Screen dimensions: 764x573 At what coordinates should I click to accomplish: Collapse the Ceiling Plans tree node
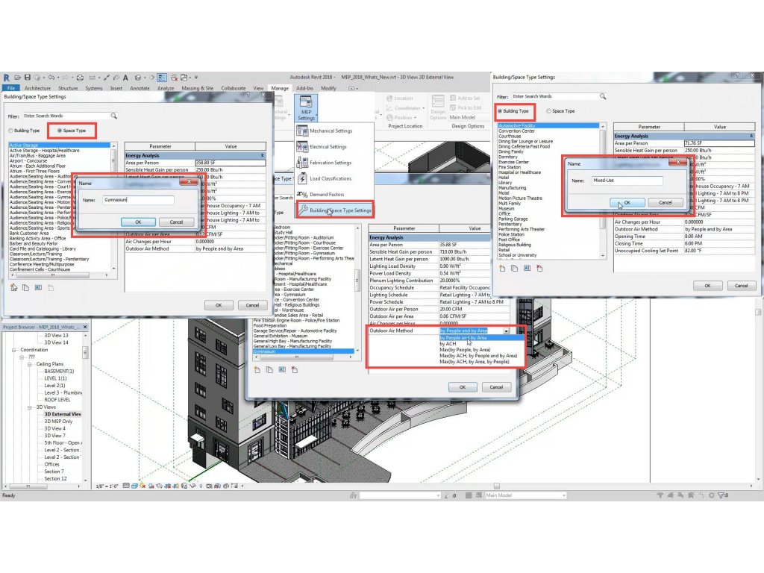coord(30,364)
